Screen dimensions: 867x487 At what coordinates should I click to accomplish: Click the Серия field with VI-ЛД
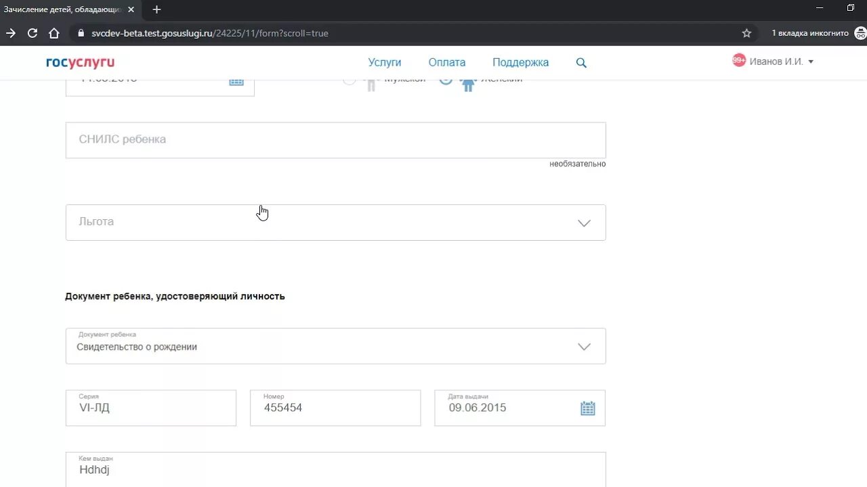[x=151, y=408]
